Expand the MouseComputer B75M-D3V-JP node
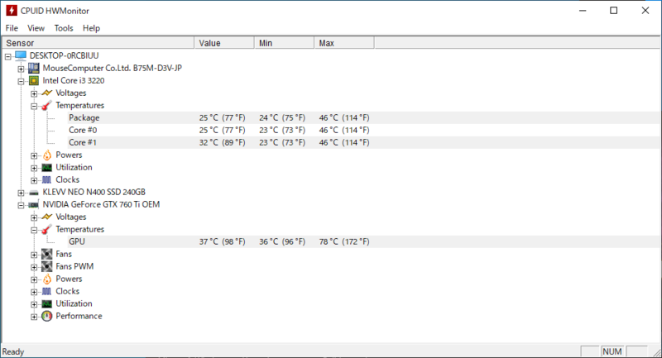 pyautogui.click(x=22, y=69)
